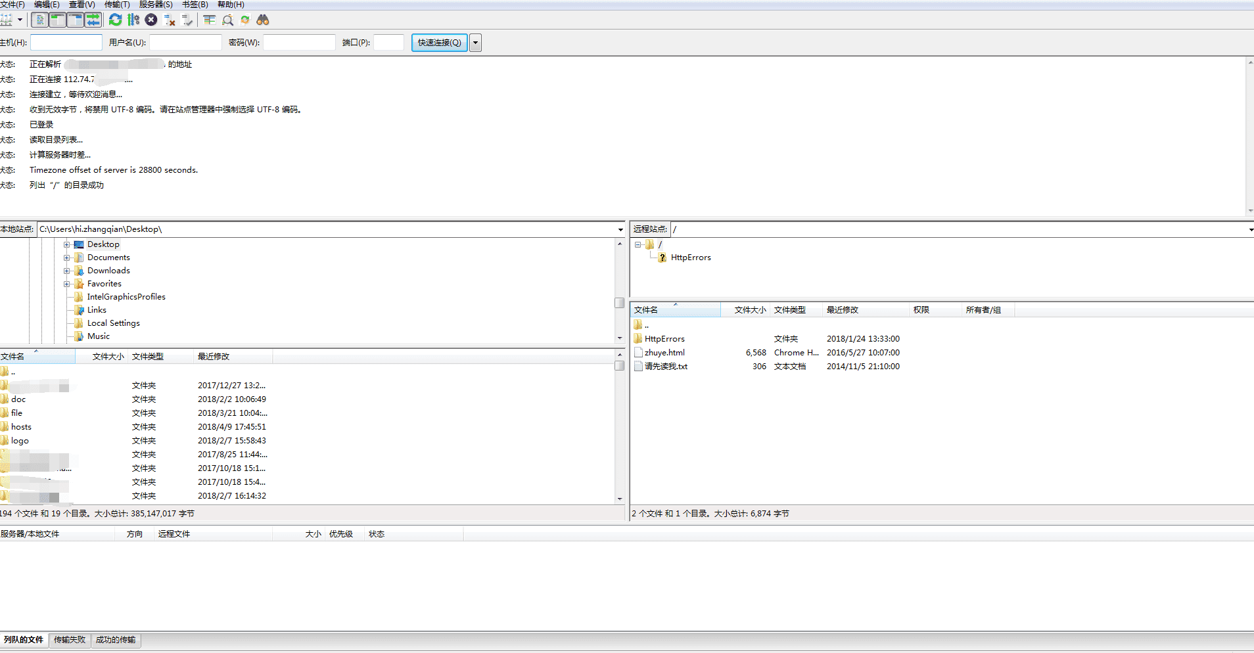
Task: Focus the 端口(P) port field
Action: 388,43
